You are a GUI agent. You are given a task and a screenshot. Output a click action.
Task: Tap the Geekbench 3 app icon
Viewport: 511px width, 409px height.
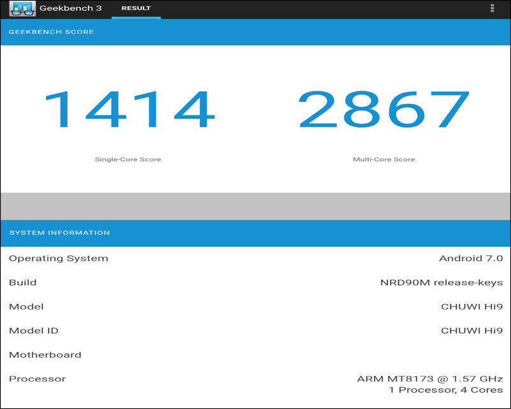tap(22, 8)
